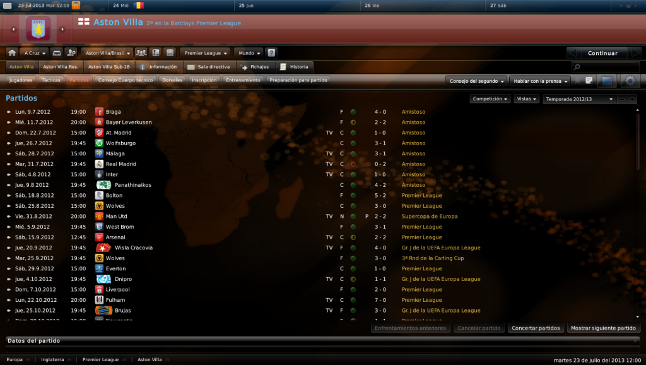Click the Aston Villa club badge
Viewport: 646px width, 365px height.
[38, 28]
